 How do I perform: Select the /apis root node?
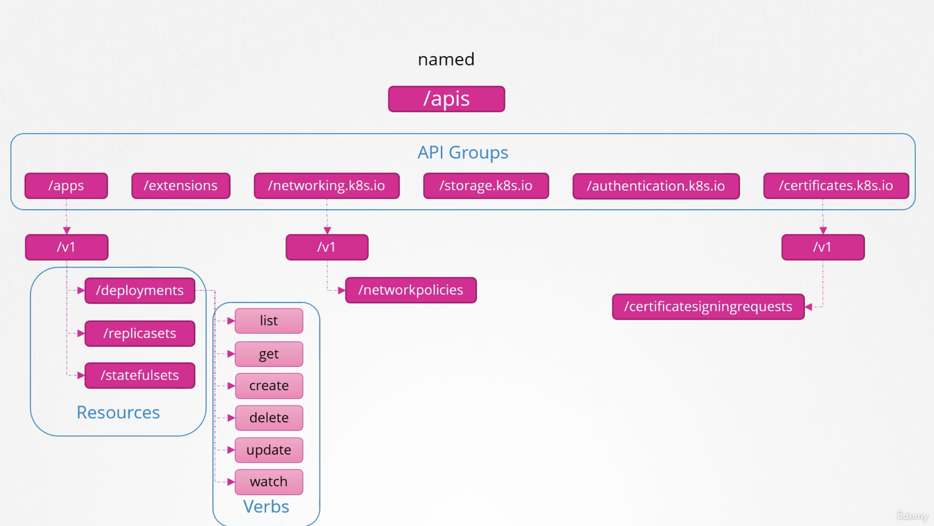point(446,99)
